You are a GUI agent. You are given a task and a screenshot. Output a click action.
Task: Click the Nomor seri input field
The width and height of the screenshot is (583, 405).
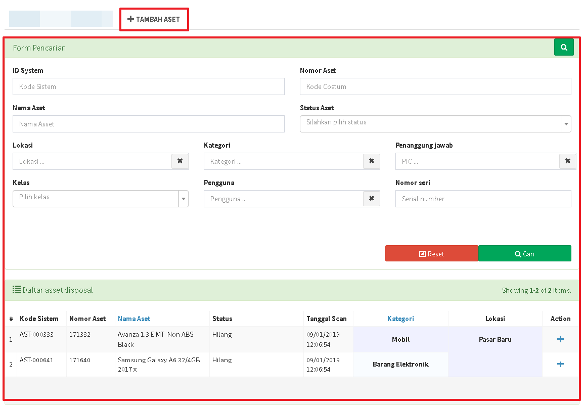tap(483, 199)
